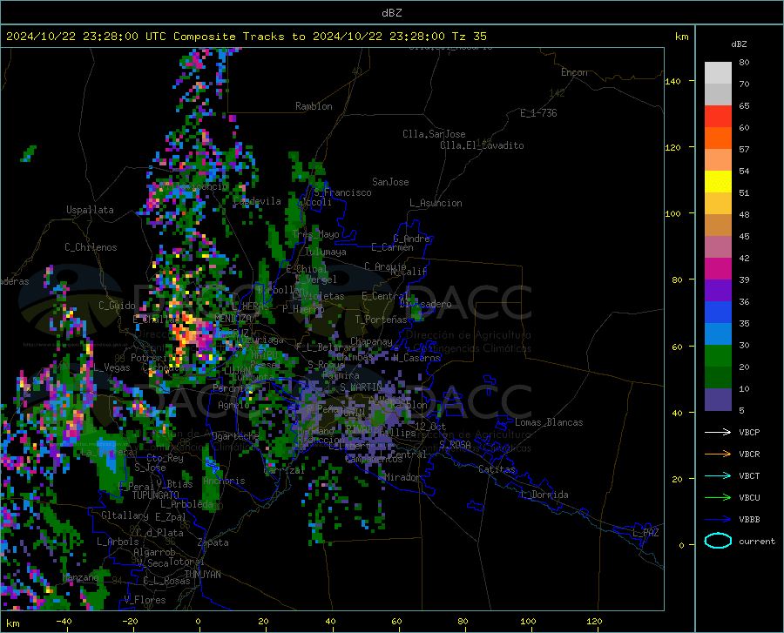This screenshot has height=633, width=784.
Task: Pick the yellow 51-54 dBZ legend band
Action: (718, 182)
